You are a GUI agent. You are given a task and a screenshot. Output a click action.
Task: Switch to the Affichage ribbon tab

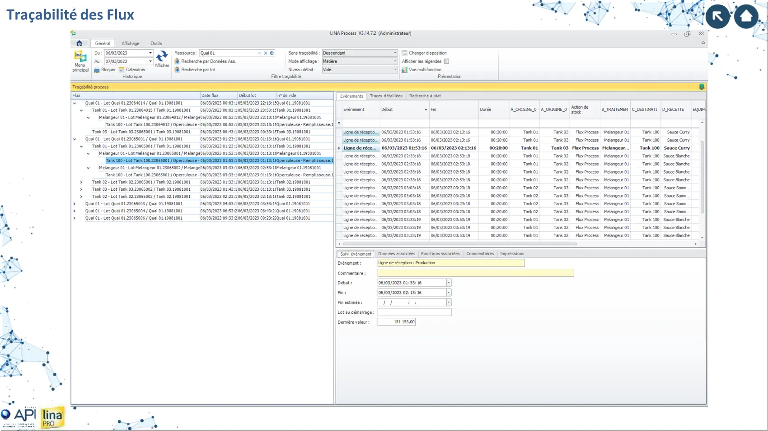[130, 43]
